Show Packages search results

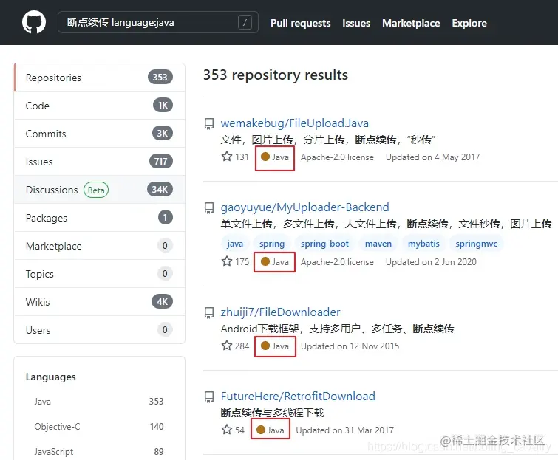(x=100, y=218)
